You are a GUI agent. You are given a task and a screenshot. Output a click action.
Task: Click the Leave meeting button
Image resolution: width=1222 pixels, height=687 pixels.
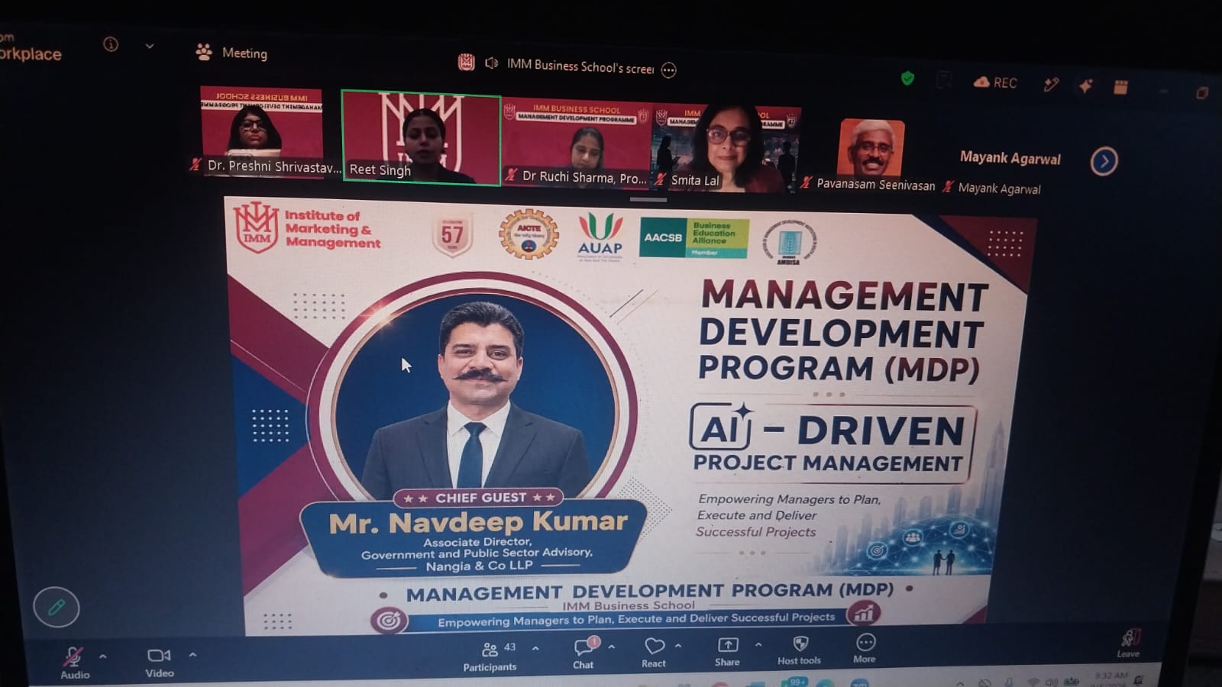pyautogui.click(x=1129, y=643)
